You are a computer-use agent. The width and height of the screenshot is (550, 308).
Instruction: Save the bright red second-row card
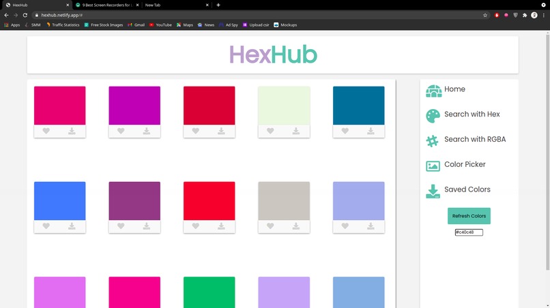coord(221,226)
